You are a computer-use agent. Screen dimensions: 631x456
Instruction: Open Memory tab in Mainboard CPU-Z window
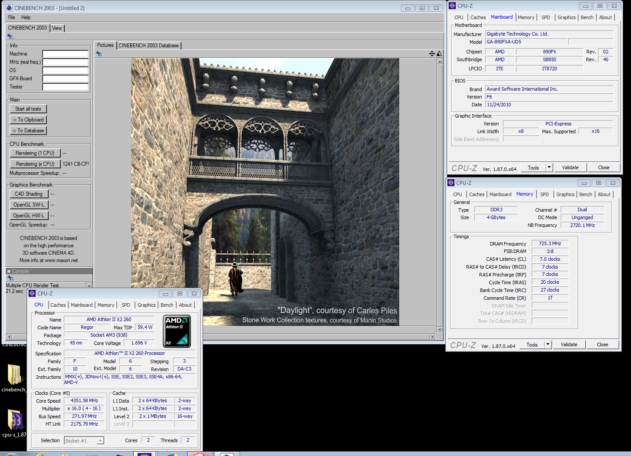click(526, 17)
